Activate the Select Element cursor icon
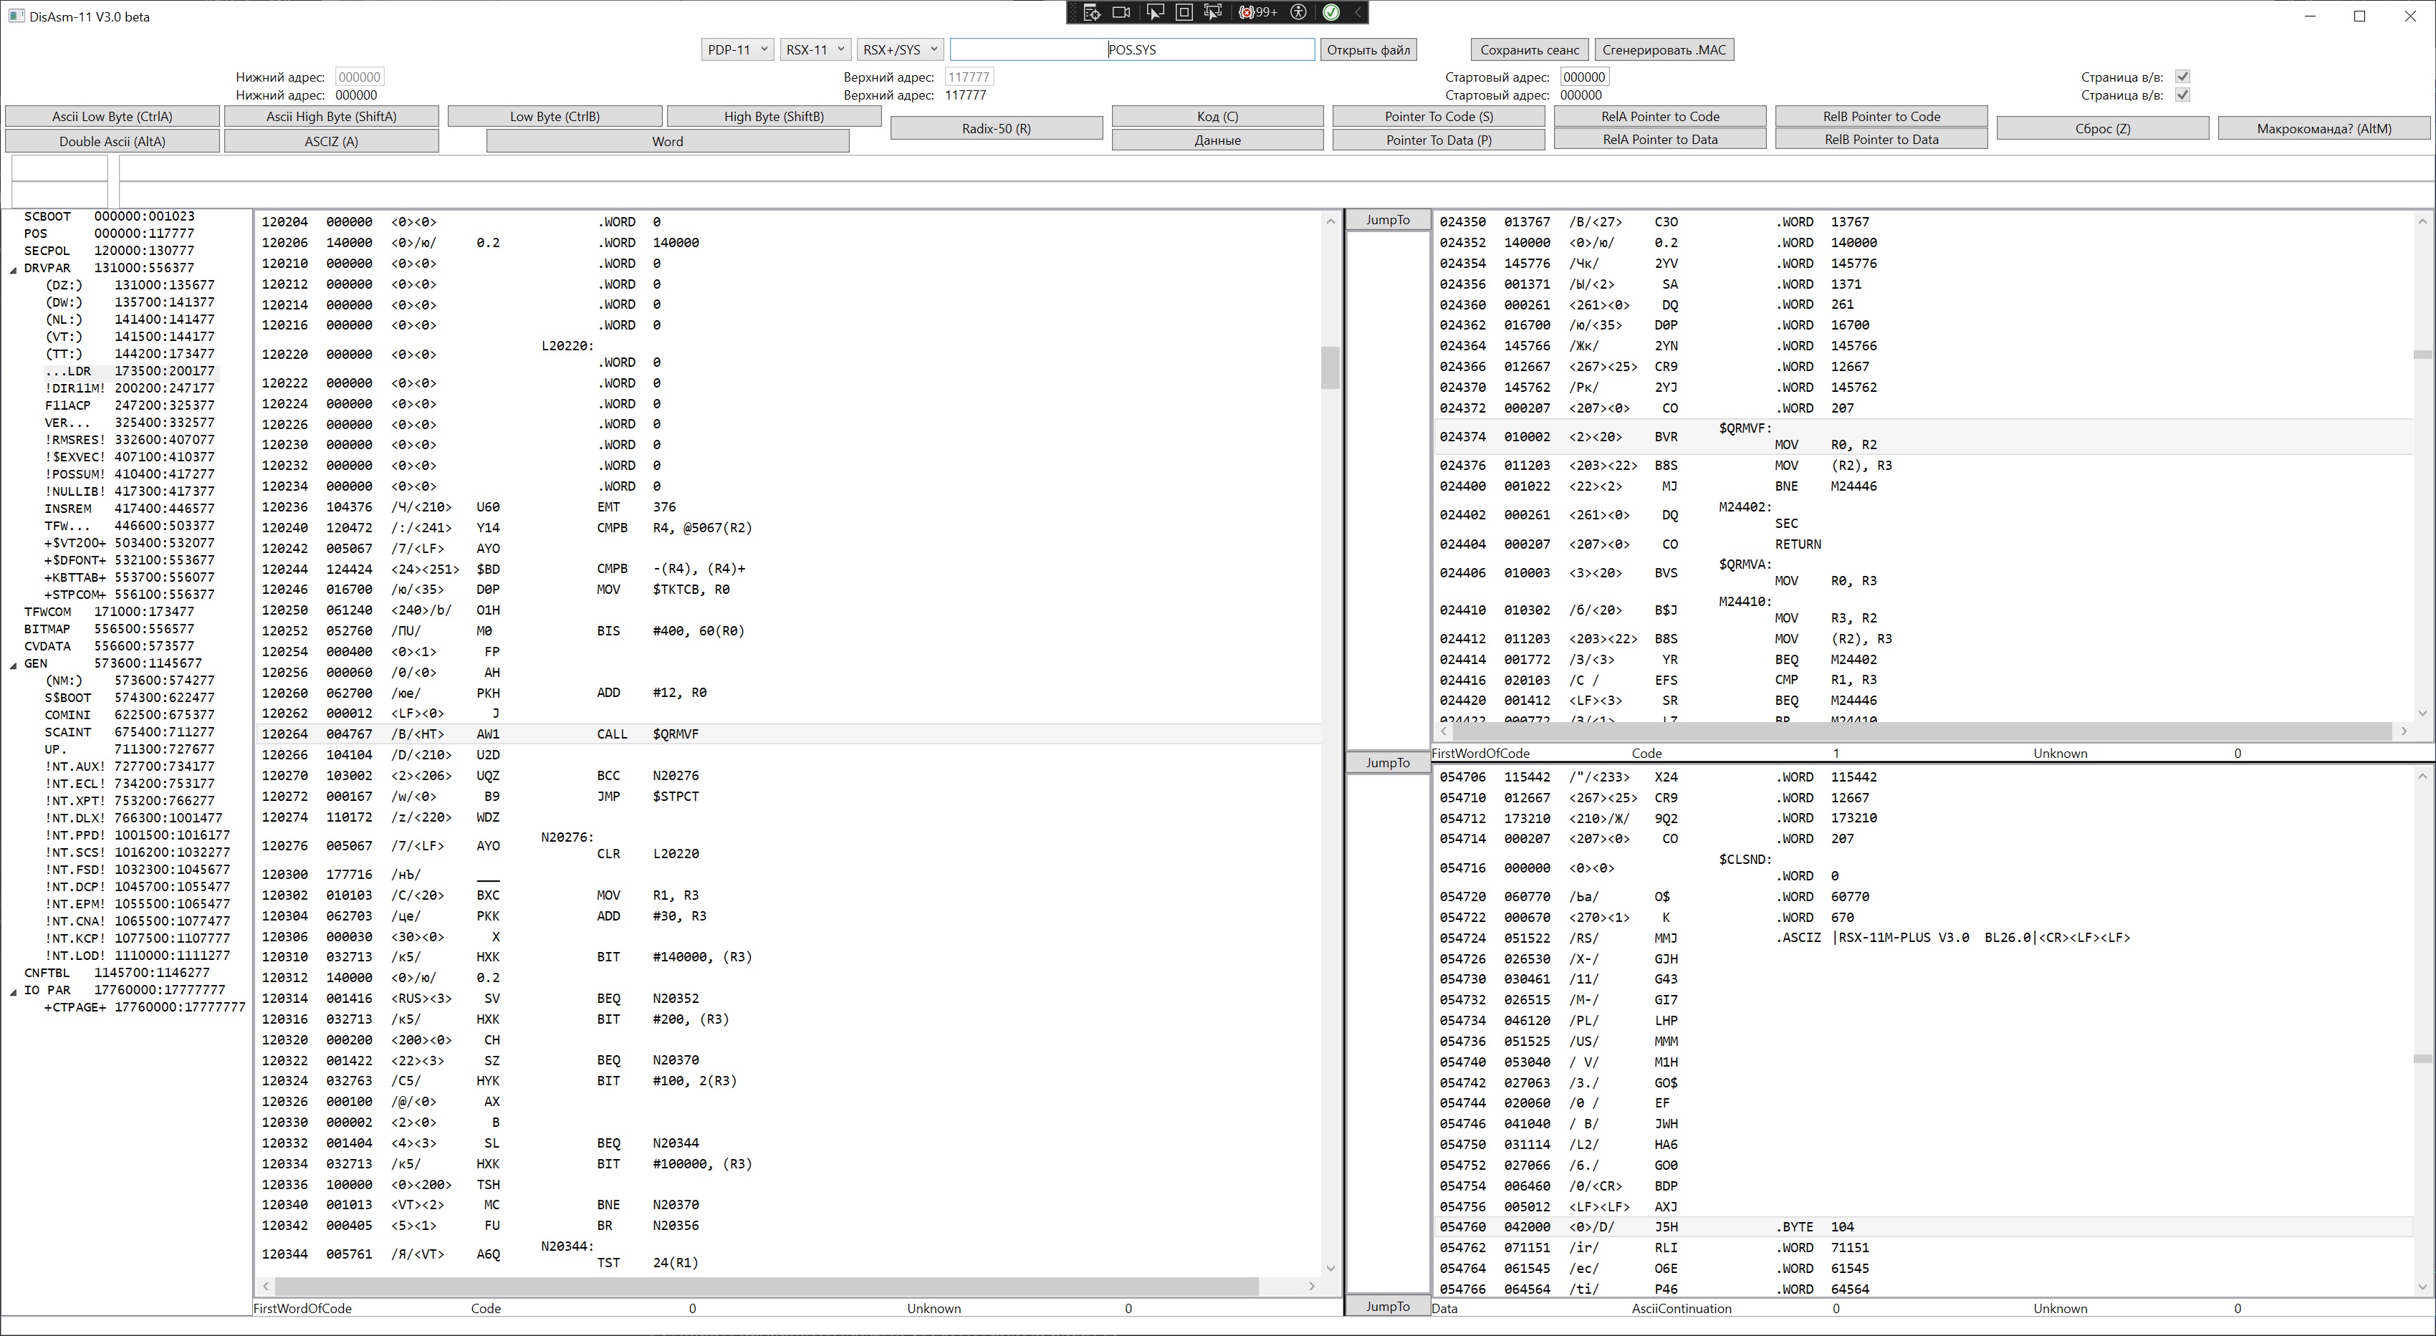This screenshot has width=2436, height=1336. click(1155, 12)
